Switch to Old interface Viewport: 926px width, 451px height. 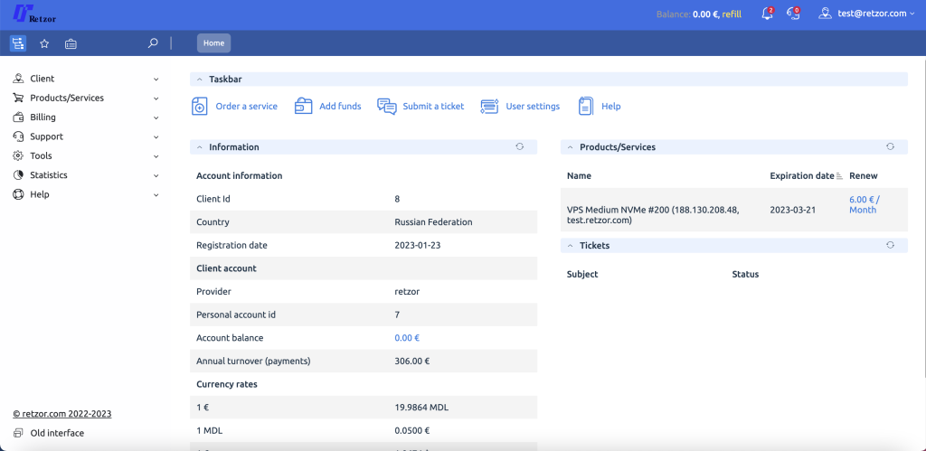tap(56, 433)
